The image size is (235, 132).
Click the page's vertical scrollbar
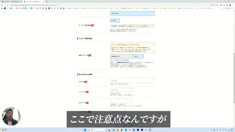click(234, 78)
